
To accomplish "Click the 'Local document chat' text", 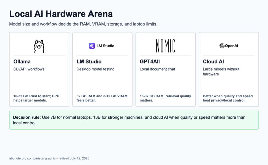I will coord(157,69).
